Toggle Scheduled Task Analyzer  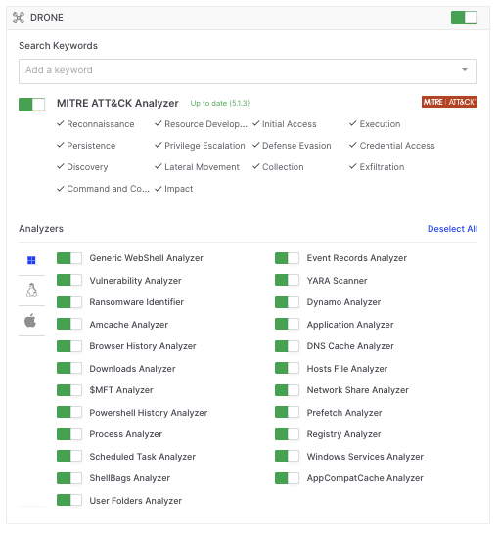[x=69, y=456]
